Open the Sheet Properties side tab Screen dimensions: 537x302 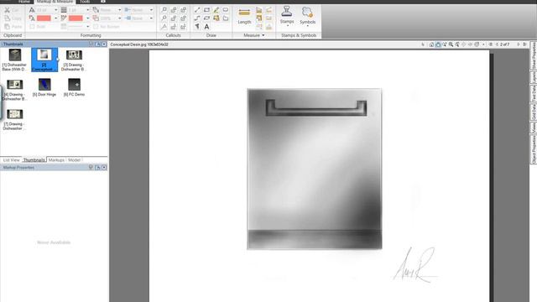pyautogui.click(x=534, y=55)
